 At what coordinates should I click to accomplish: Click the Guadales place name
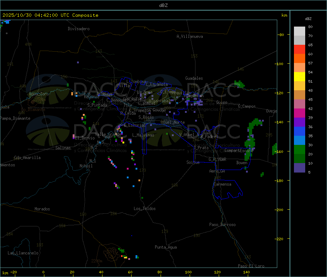pyautogui.click(x=194, y=78)
